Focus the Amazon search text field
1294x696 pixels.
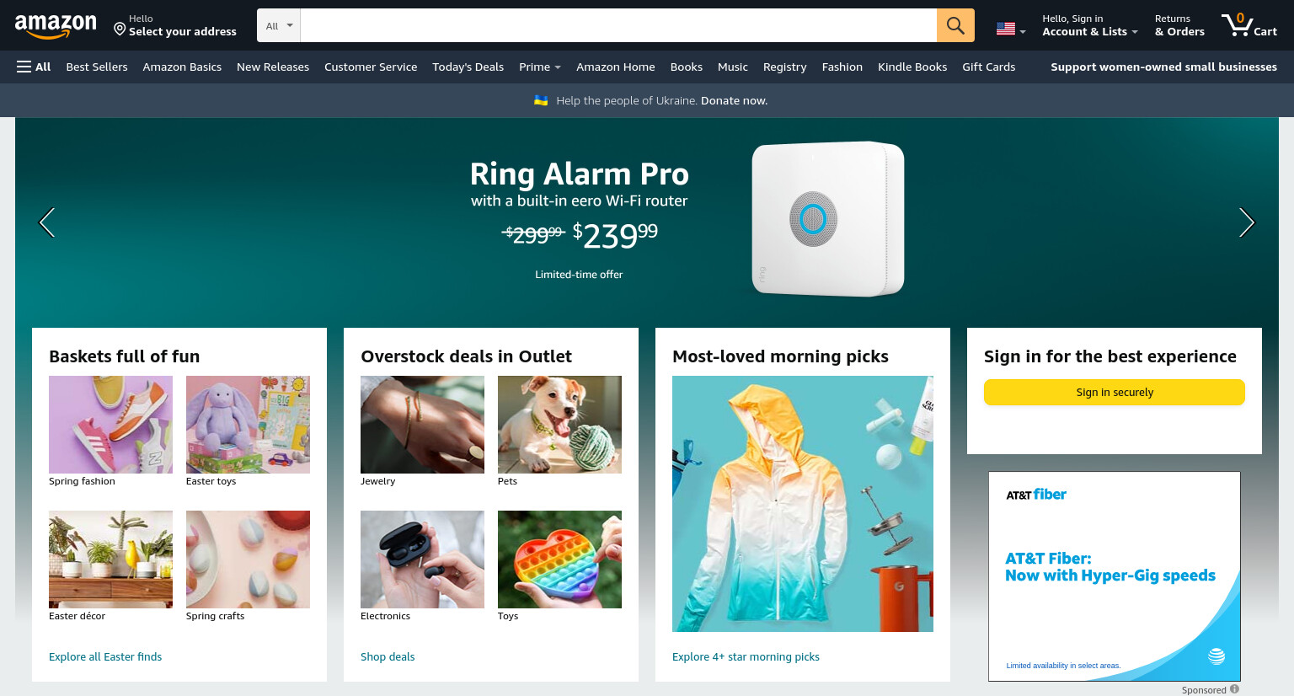(x=618, y=25)
